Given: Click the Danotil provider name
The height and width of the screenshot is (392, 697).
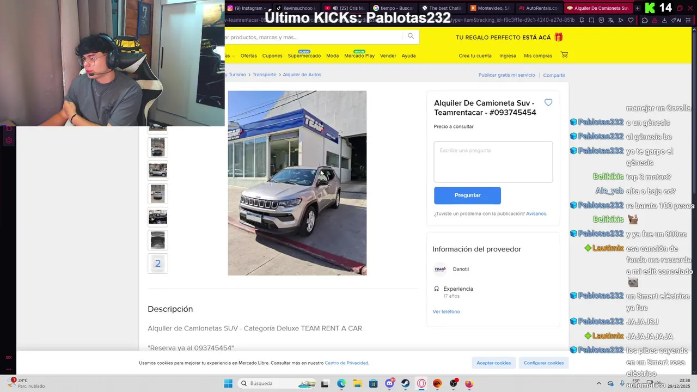Looking at the screenshot, I should tap(461, 269).
